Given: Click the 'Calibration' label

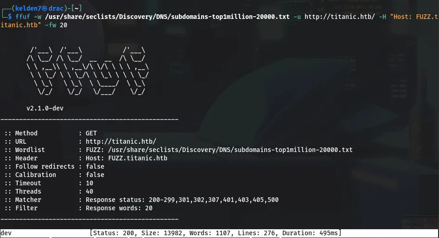Looking at the screenshot, I should (36, 175).
